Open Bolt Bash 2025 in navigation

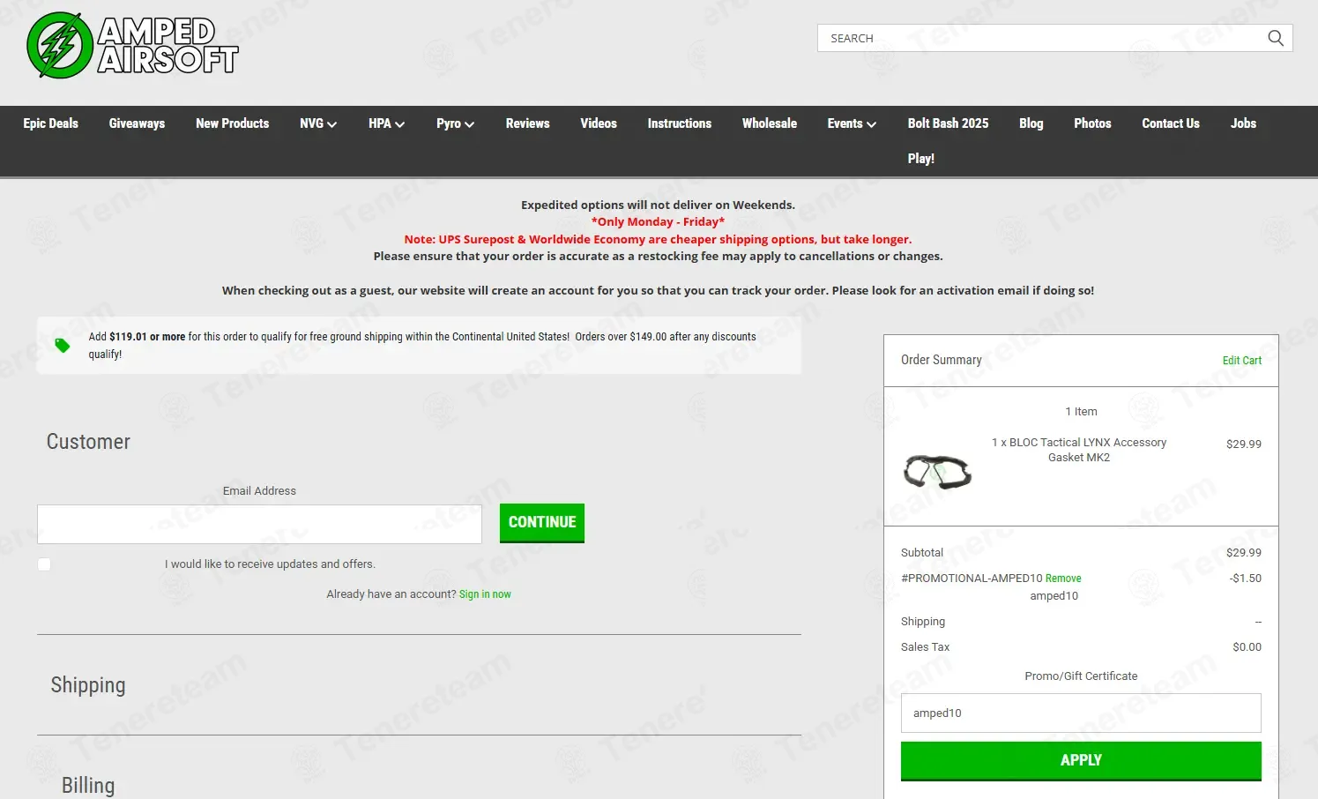(x=948, y=123)
